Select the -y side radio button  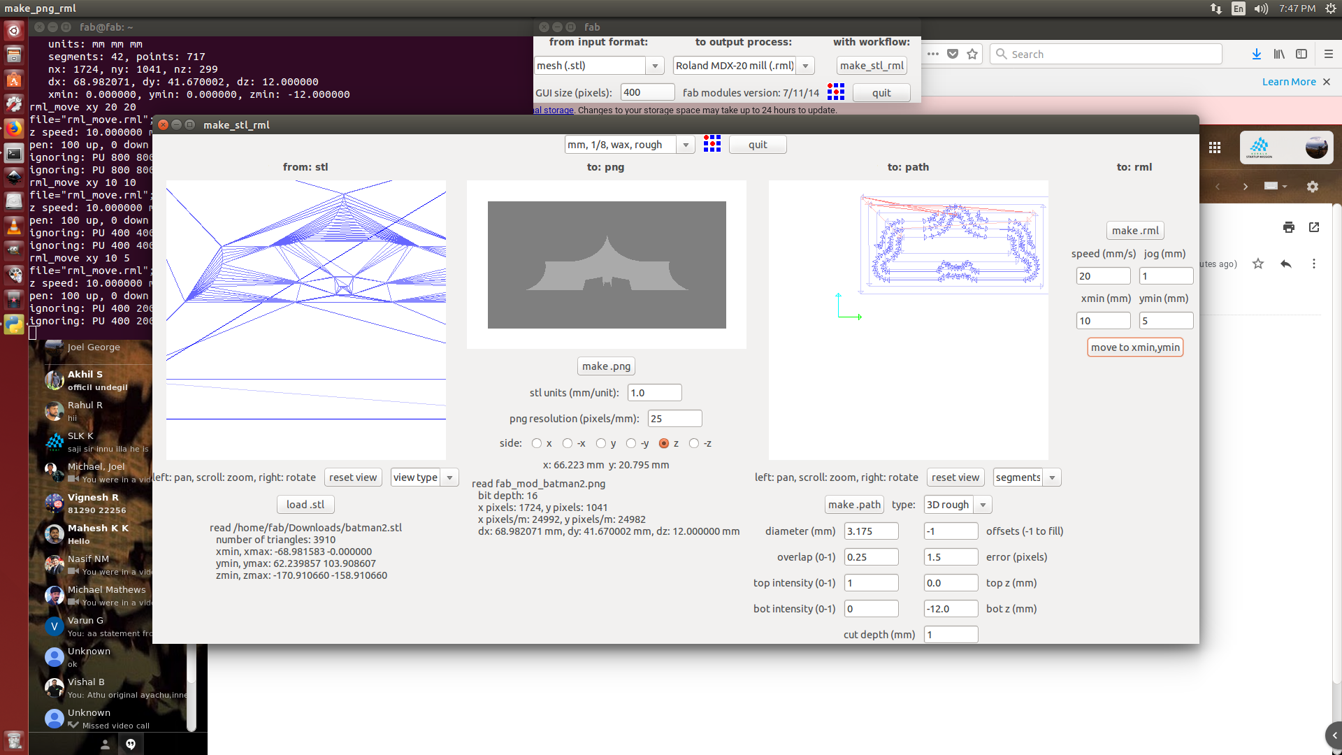click(x=631, y=443)
